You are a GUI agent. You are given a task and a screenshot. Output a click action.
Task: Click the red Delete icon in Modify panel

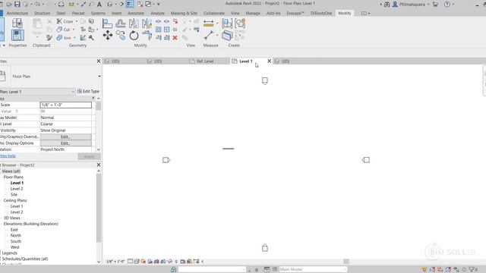pos(175,38)
